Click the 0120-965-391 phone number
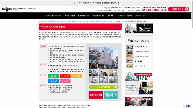 [156, 10]
